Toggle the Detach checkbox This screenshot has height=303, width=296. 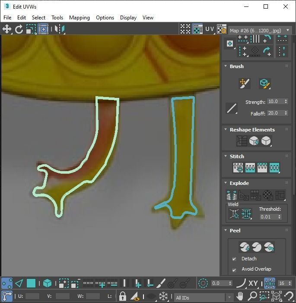pos(234,259)
